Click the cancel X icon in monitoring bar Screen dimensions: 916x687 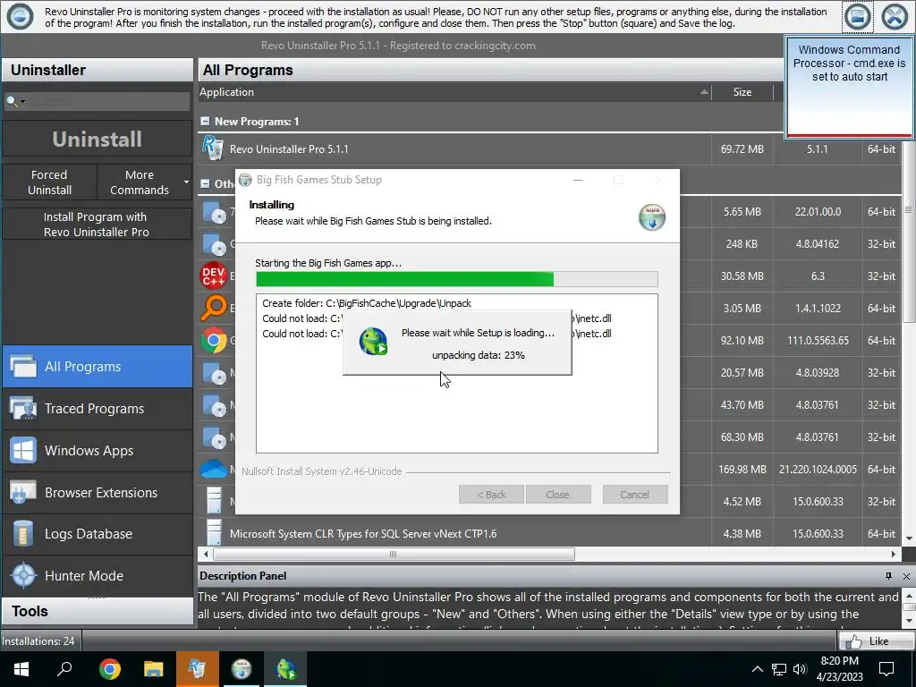tap(895, 16)
